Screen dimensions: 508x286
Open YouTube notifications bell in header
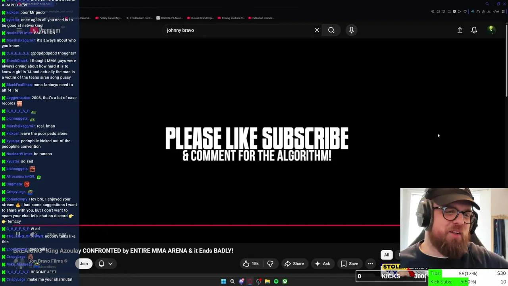tap(474, 30)
